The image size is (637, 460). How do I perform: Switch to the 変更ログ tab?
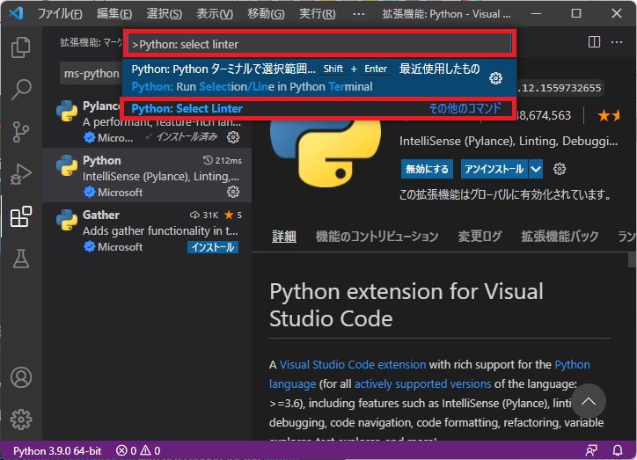(480, 237)
